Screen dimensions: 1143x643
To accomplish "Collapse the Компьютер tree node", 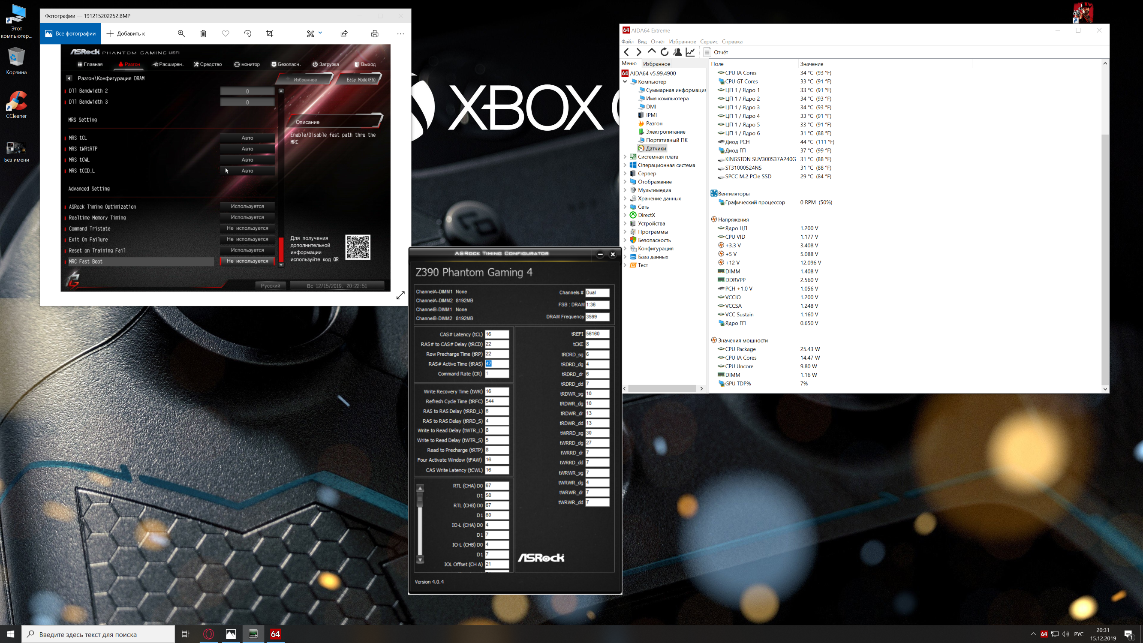I will pyautogui.click(x=625, y=81).
